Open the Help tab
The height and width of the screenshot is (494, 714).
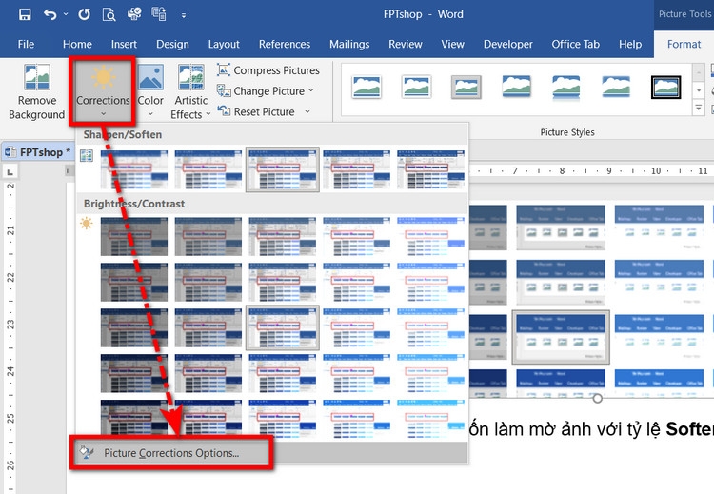(630, 44)
